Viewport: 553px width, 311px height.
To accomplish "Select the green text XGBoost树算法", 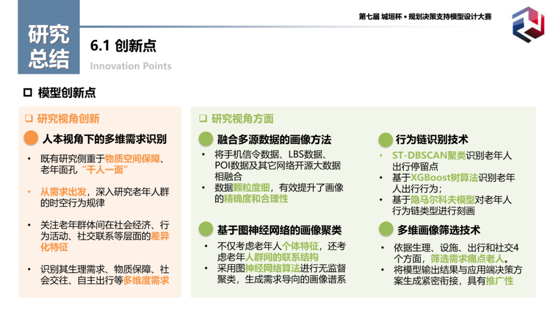I will tap(444, 177).
